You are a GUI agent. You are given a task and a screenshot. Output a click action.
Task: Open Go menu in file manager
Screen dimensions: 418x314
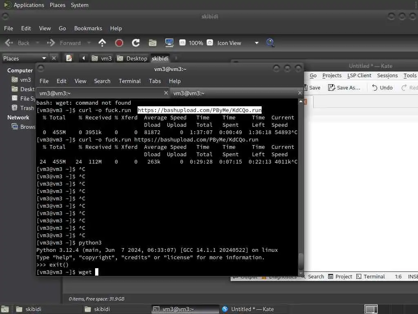(62, 28)
